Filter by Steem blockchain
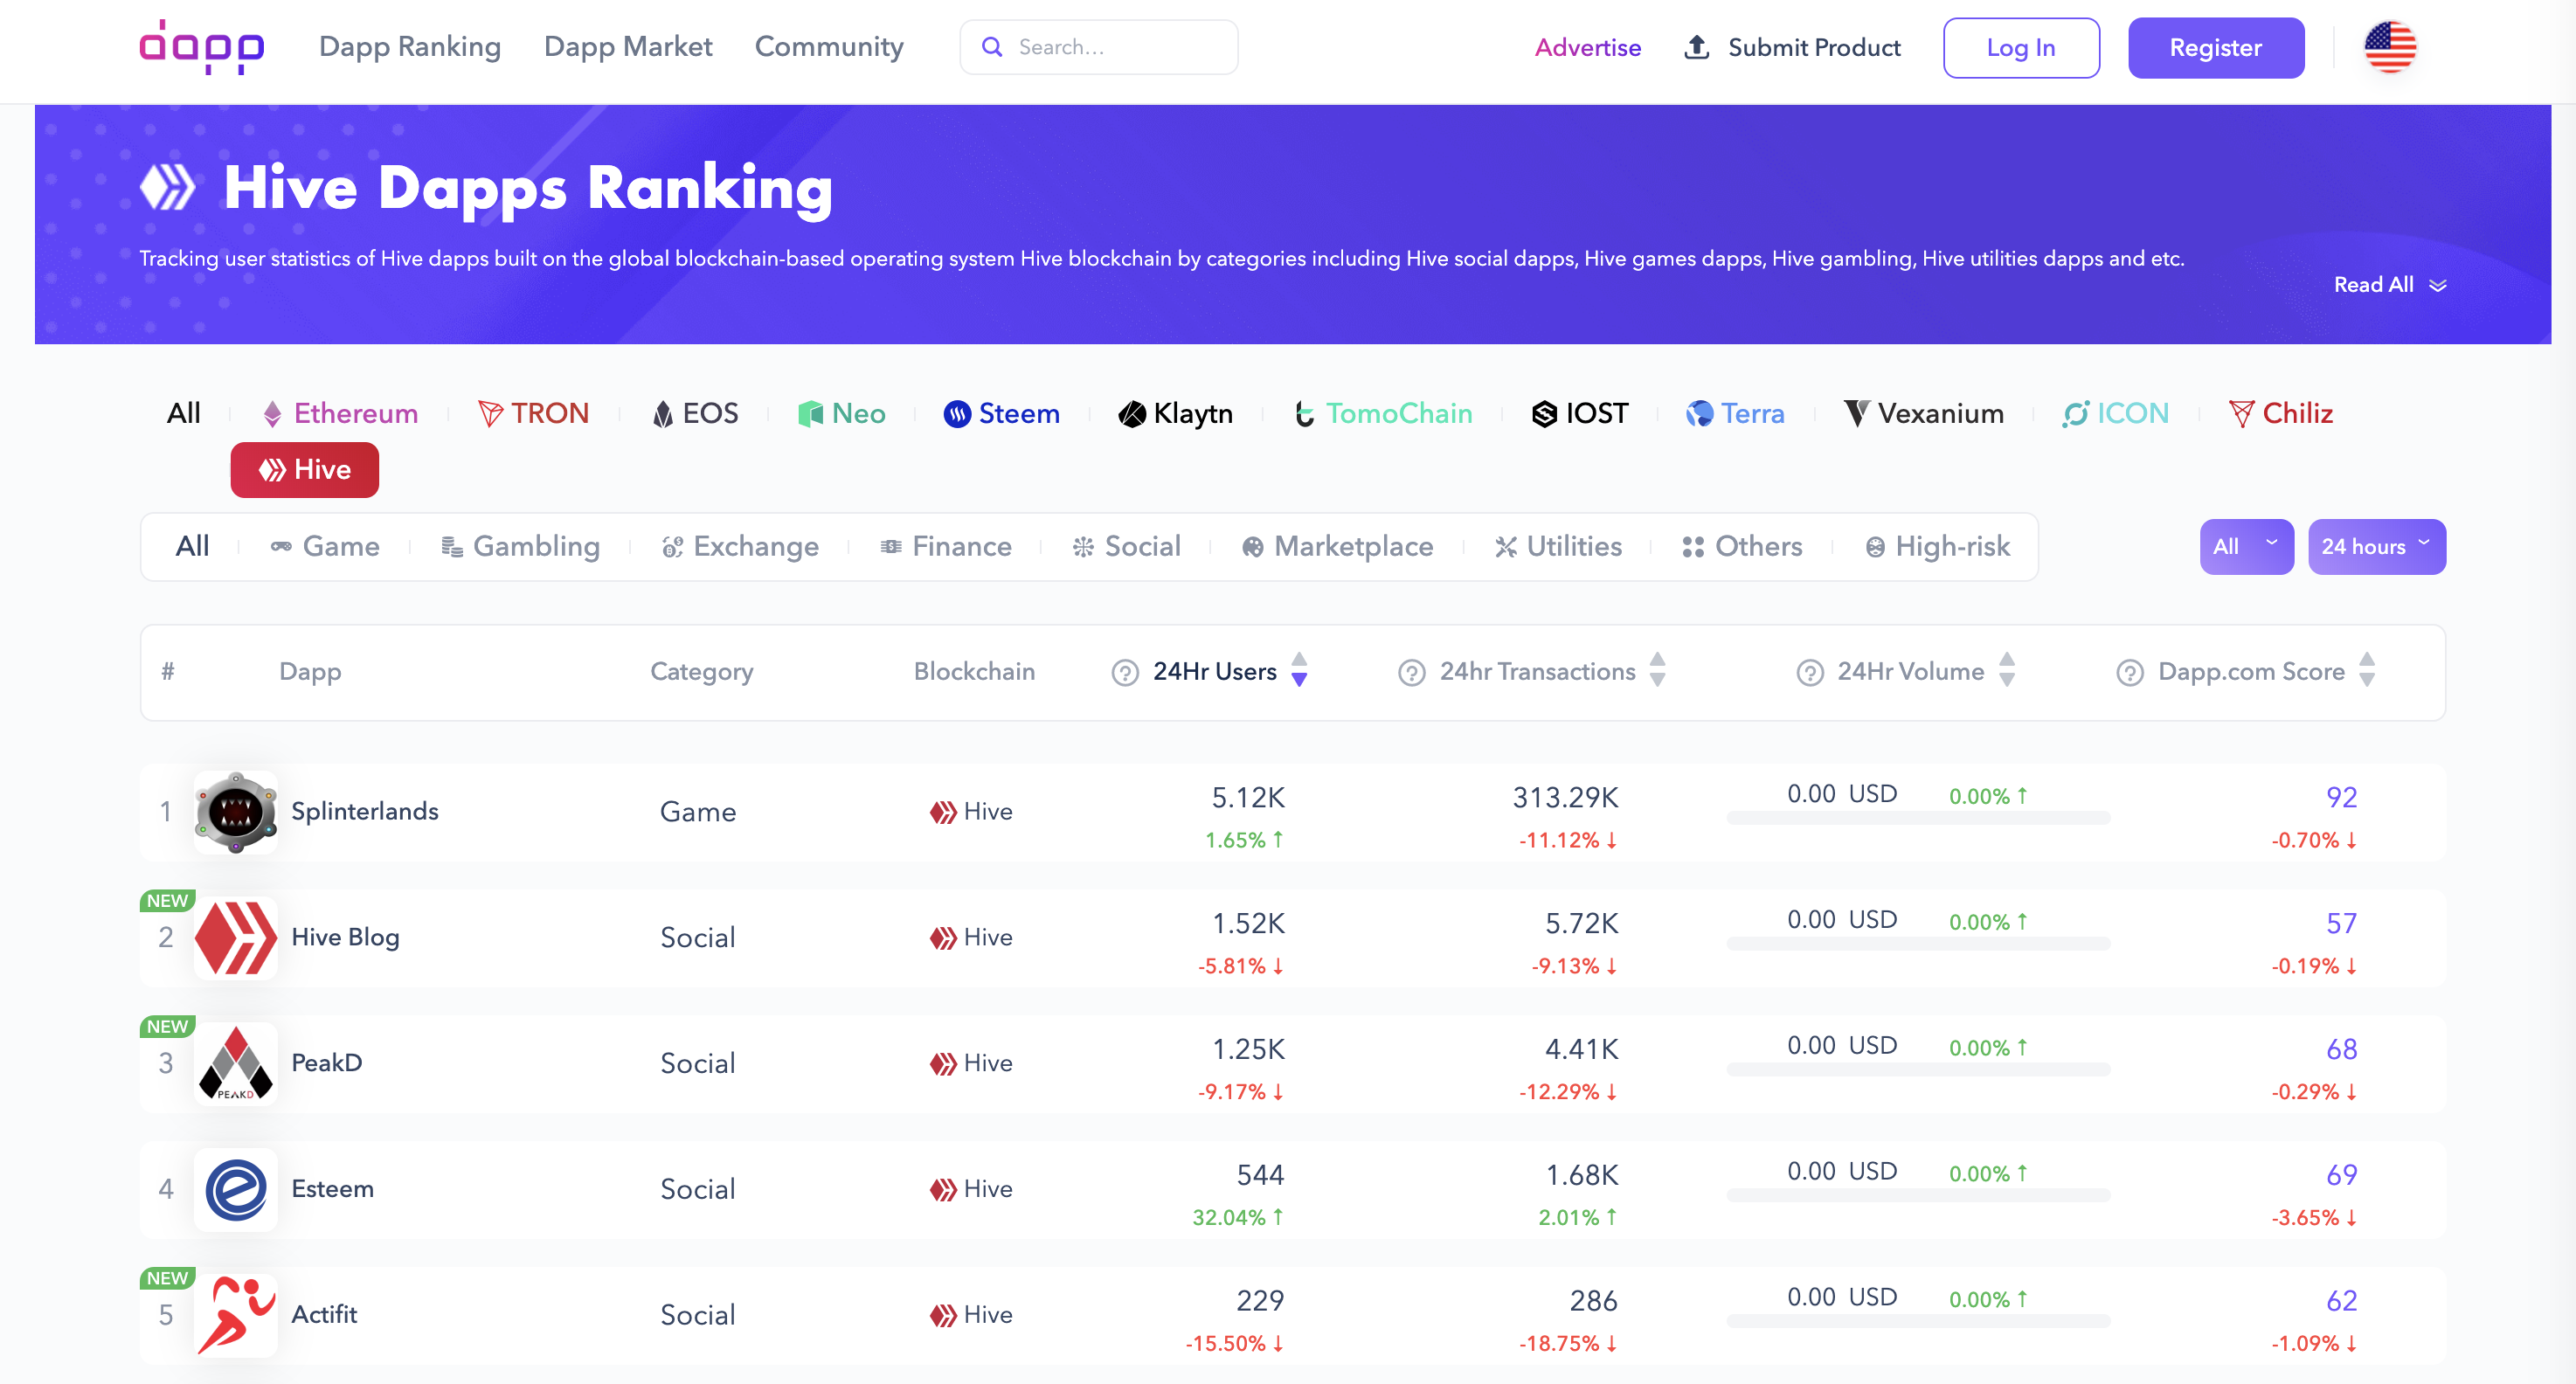 [x=1001, y=414]
